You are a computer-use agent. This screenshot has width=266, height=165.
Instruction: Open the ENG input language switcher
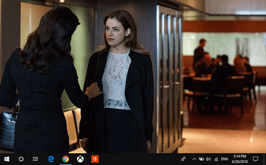pyautogui.click(x=224, y=159)
